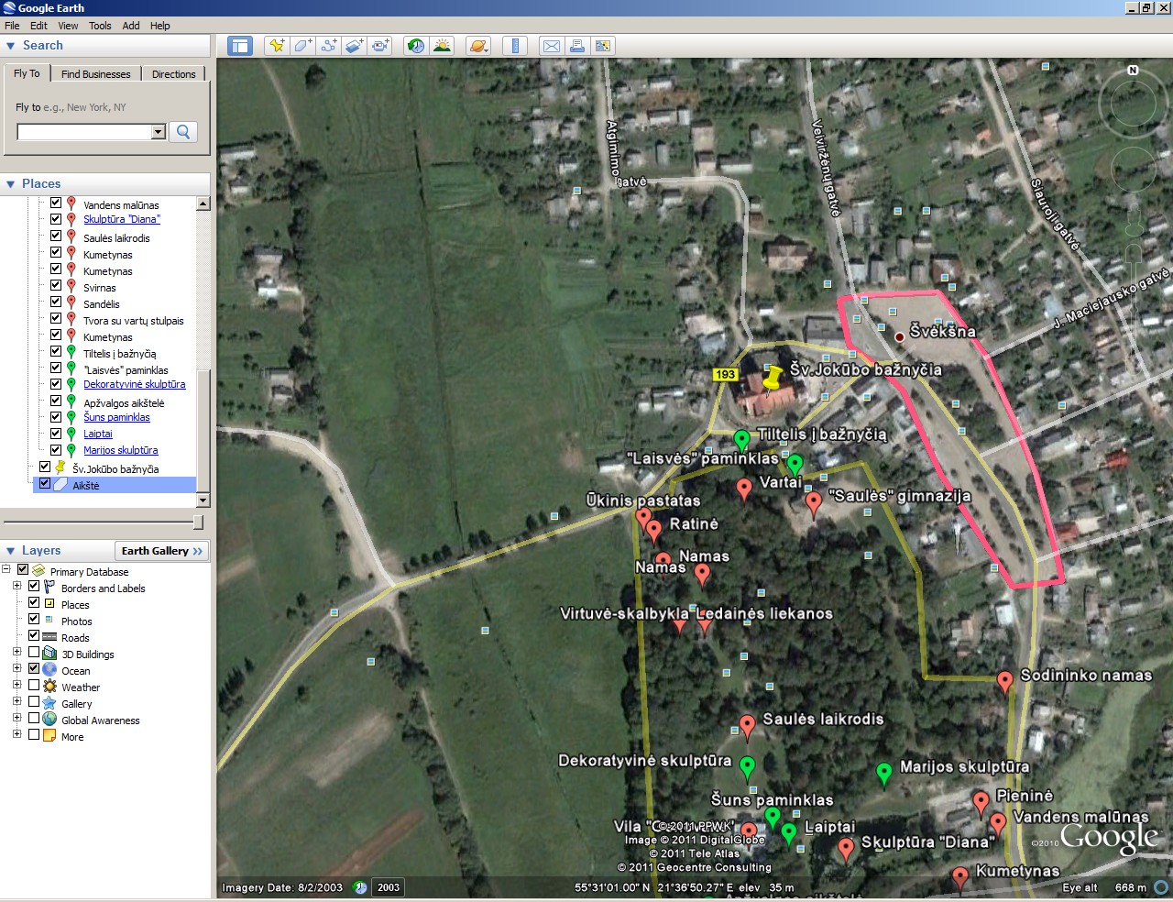Expand the Borders and Labels layer
This screenshot has width=1173, height=902.
click(17, 588)
